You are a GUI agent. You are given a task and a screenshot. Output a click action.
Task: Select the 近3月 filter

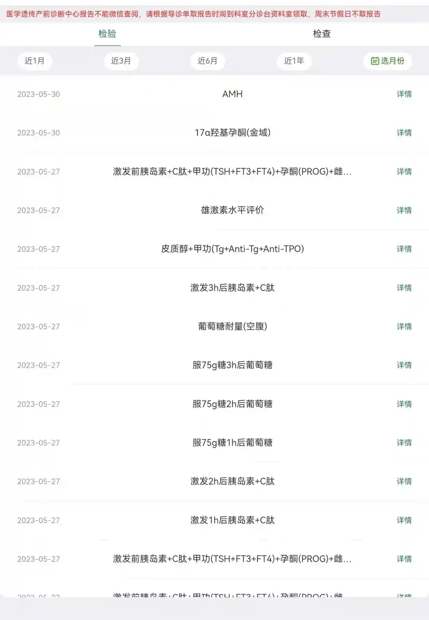click(x=121, y=61)
